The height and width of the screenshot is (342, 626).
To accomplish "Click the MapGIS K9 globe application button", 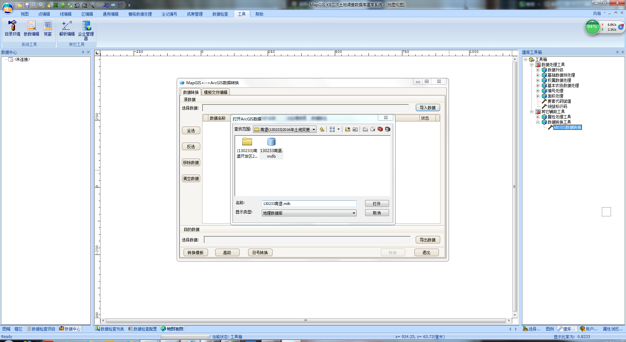I will pyautogui.click(x=7, y=8).
